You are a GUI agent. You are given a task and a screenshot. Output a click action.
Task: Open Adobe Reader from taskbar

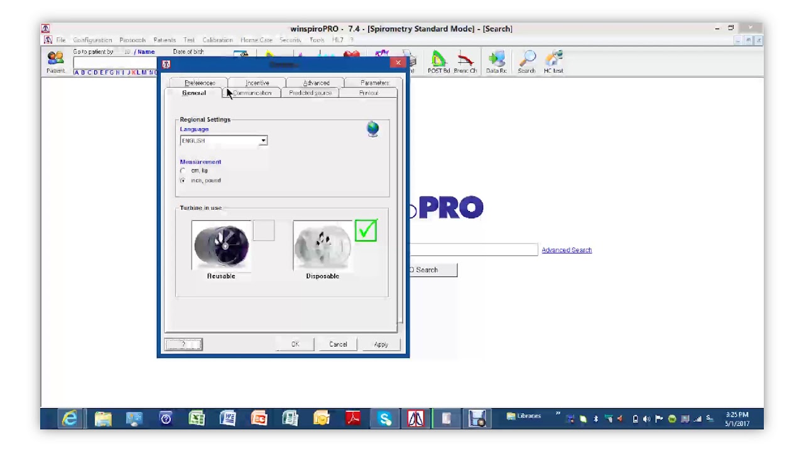tap(353, 419)
